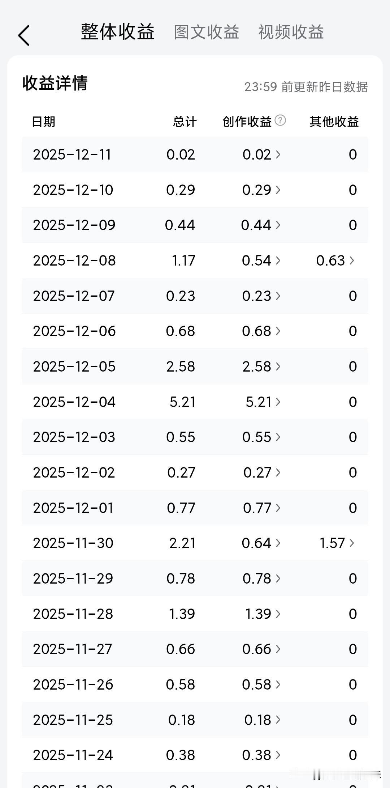390x788 pixels.
Task: Switch to the 图文收益 tab
Action: pos(206,32)
